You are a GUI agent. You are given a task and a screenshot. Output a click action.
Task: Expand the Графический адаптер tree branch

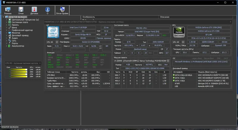coord(7,30)
